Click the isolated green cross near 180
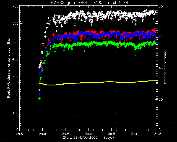The width and height of the screenshot is (177, 142). click(39, 98)
